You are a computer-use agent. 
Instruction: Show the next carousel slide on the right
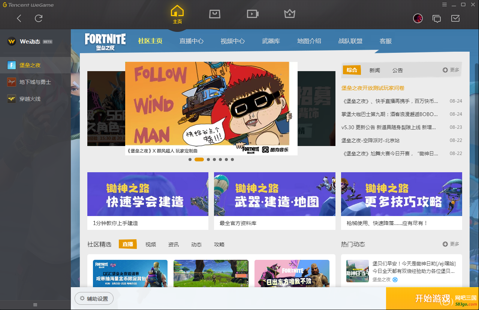point(317,109)
